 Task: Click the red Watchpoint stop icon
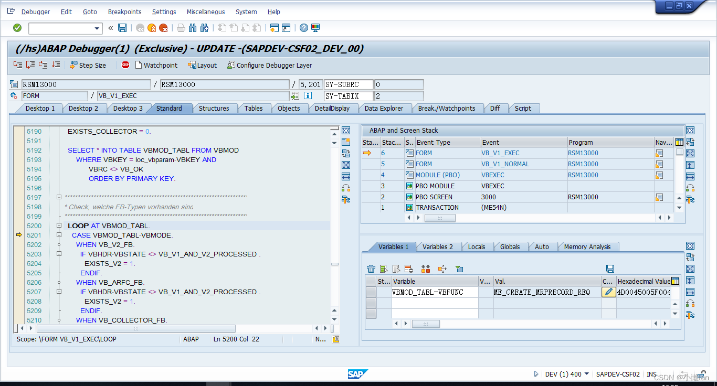tap(125, 66)
